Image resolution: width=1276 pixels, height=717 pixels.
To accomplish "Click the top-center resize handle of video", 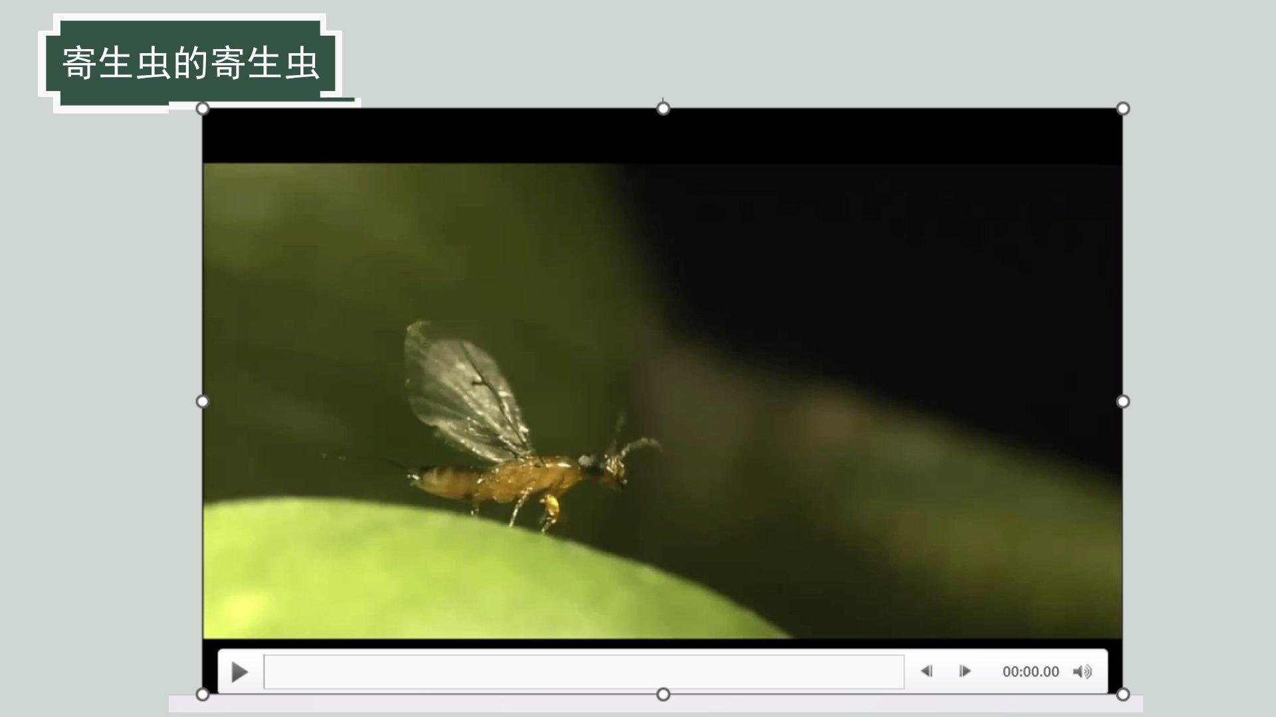I will [x=663, y=109].
